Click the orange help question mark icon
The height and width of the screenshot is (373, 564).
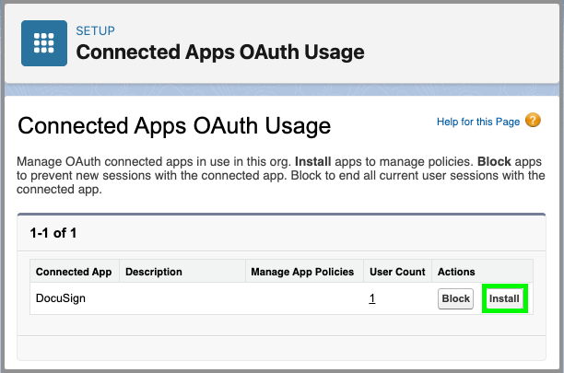(x=533, y=122)
